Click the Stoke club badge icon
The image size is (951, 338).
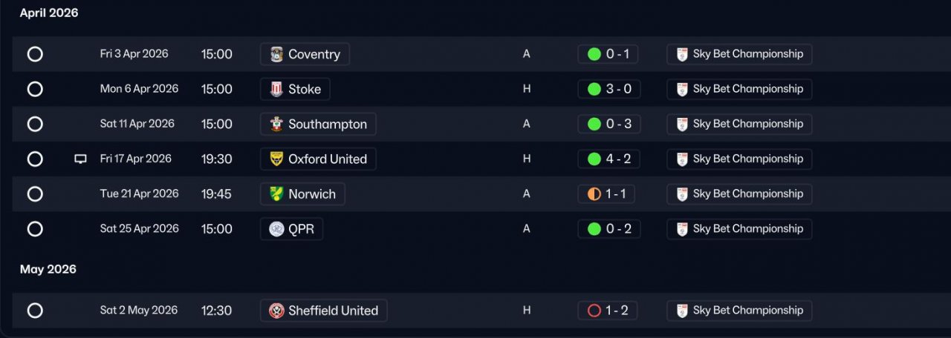276,89
